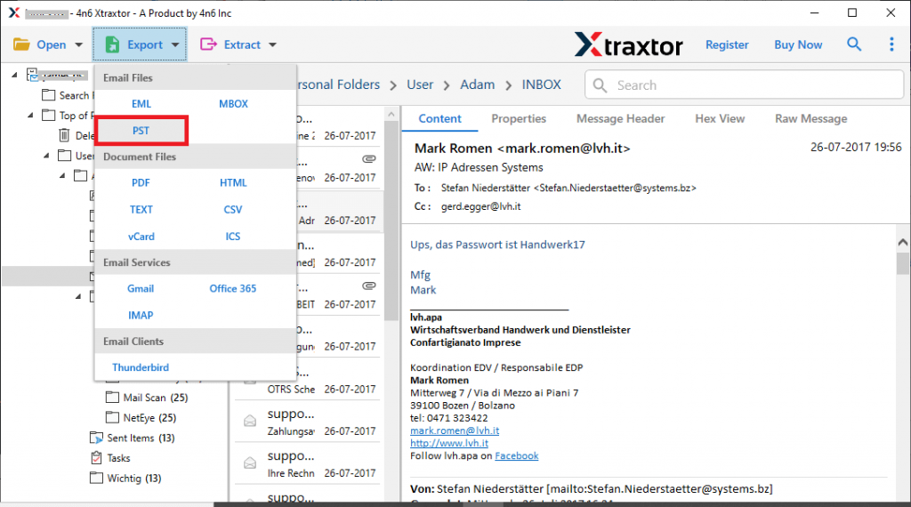This screenshot has width=911, height=507.
Task: Open the Facebook link in signature
Action: [517, 456]
